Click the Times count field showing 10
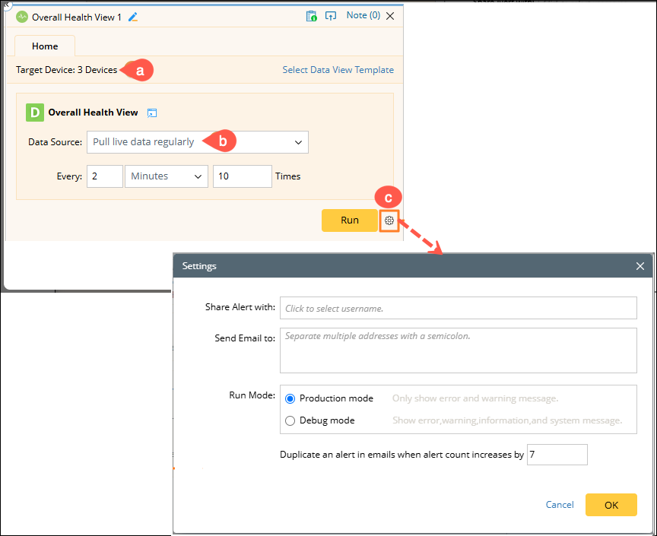Image resolution: width=657 pixels, height=536 pixels. tap(242, 176)
